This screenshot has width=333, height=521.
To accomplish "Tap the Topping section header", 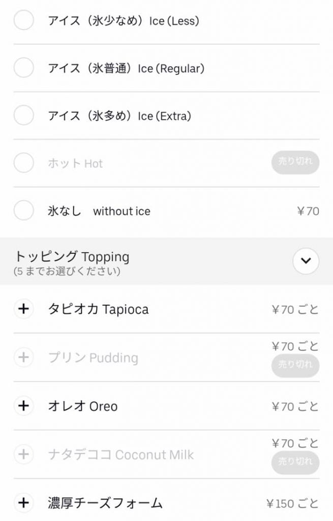I will click(x=72, y=257).
